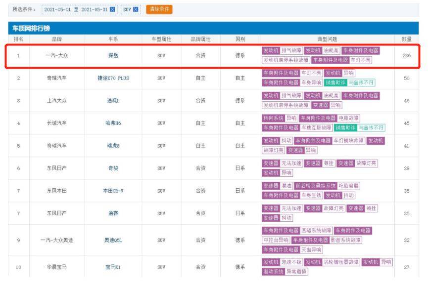Open the 奥迪Q5L series link
Image resolution: width=428 pixels, height=282 pixels.
pyautogui.click(x=113, y=240)
